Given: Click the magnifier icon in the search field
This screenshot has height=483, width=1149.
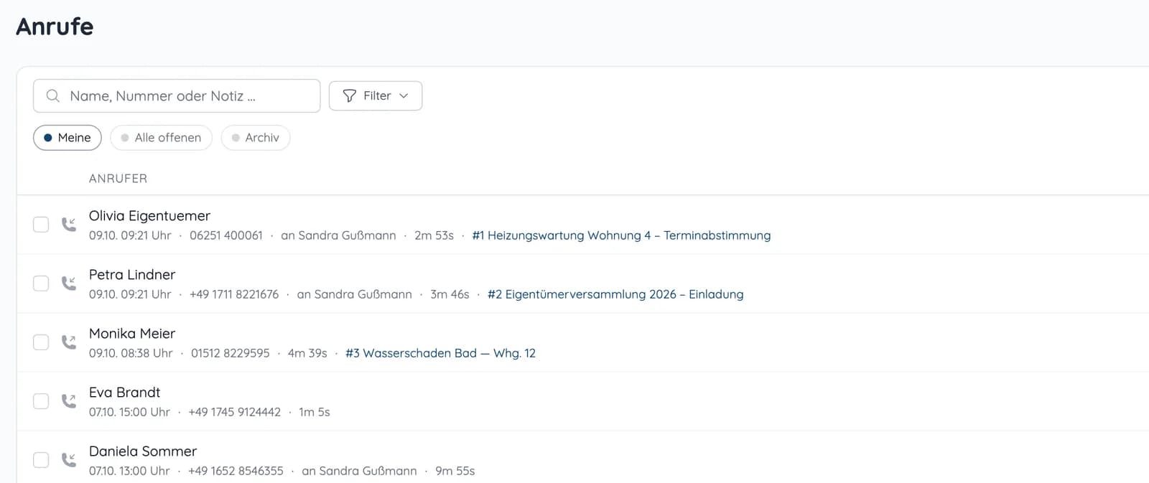Looking at the screenshot, I should pyautogui.click(x=52, y=95).
